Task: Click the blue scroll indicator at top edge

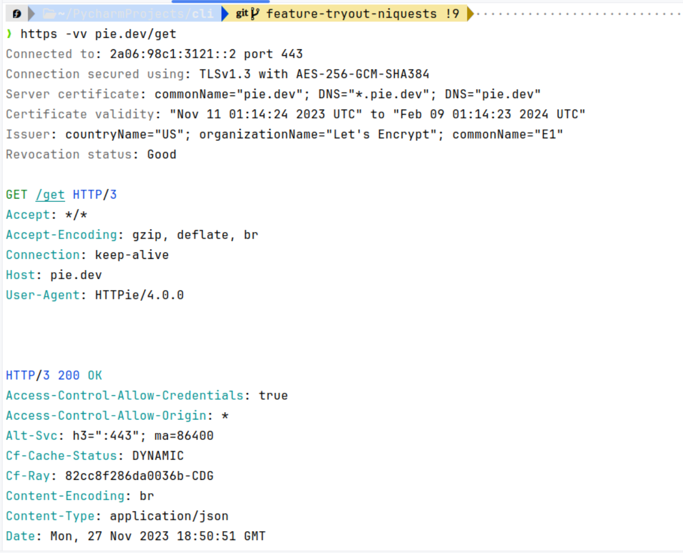Action: tap(220, 1)
